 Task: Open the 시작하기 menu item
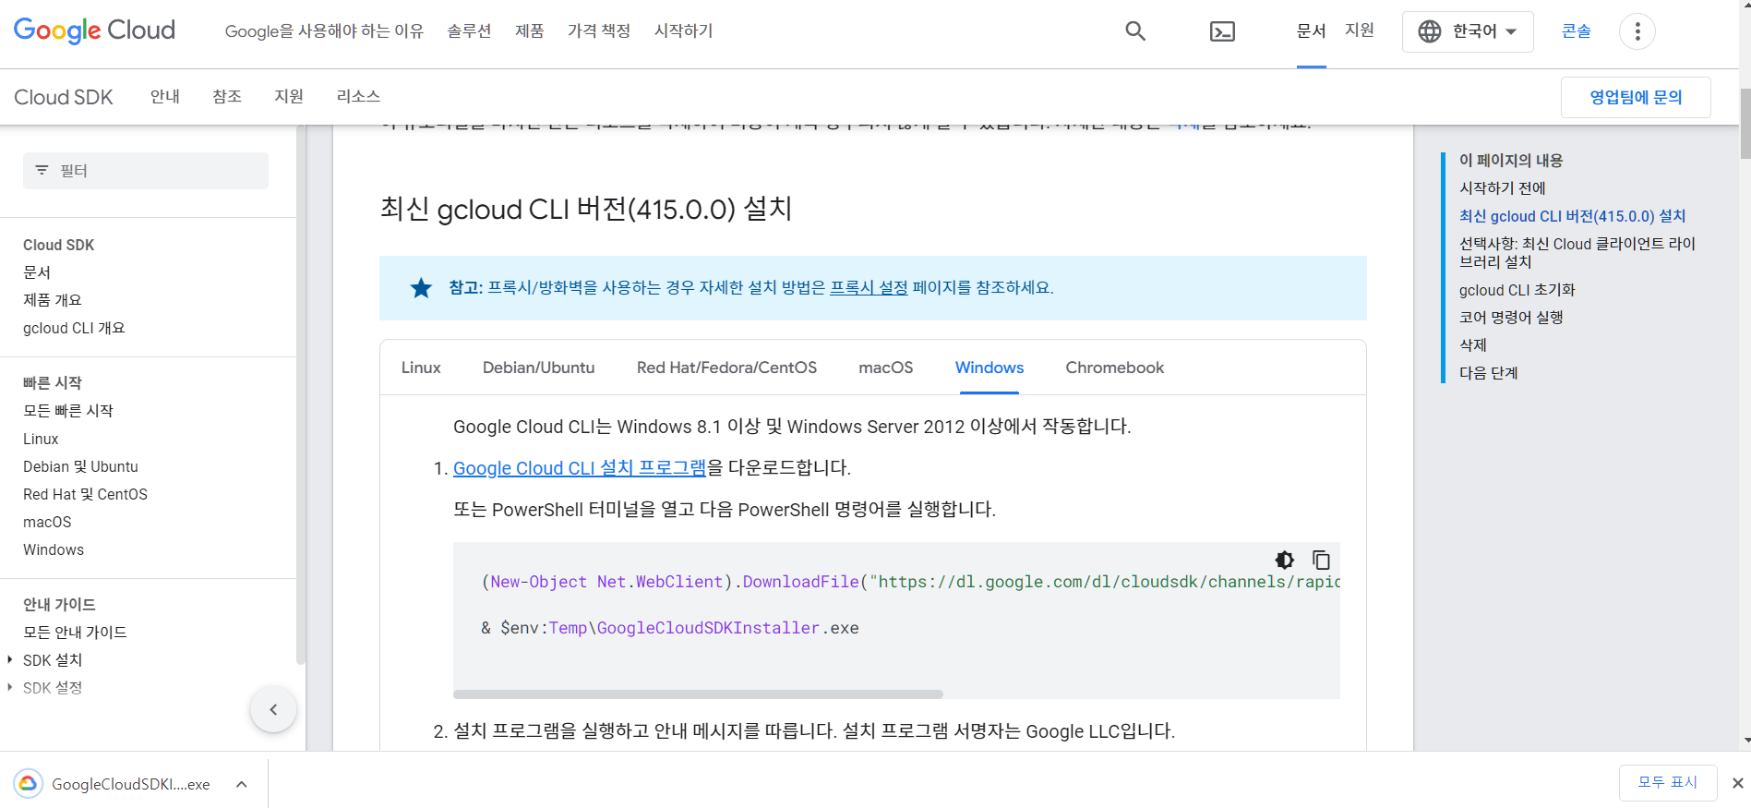[x=683, y=31]
